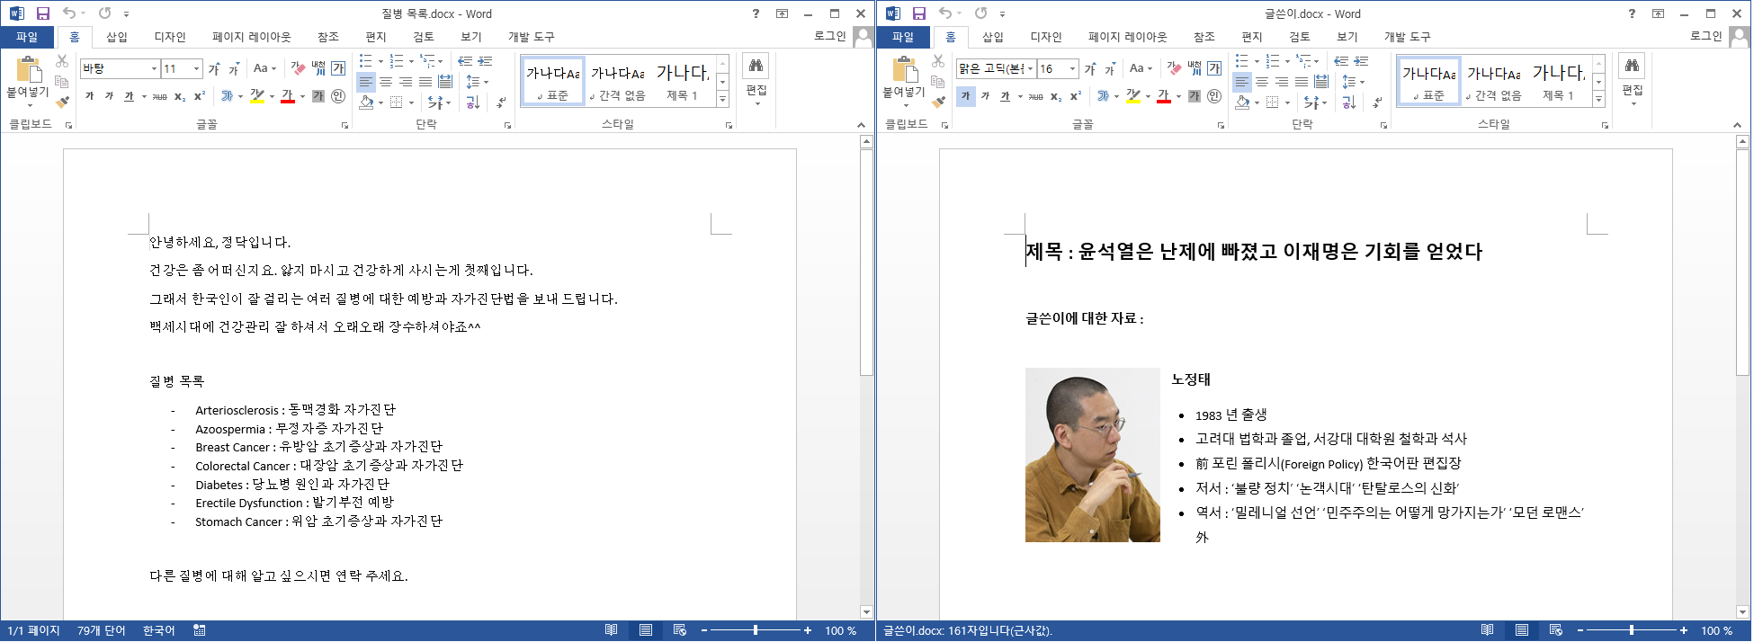Screen dimensions: 1754x642
Task: Open Font dialog launcher in right window
Action: (1221, 126)
